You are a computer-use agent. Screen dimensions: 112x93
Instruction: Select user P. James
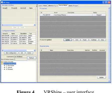(9, 67)
